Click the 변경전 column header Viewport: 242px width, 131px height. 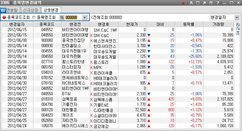click(76, 25)
